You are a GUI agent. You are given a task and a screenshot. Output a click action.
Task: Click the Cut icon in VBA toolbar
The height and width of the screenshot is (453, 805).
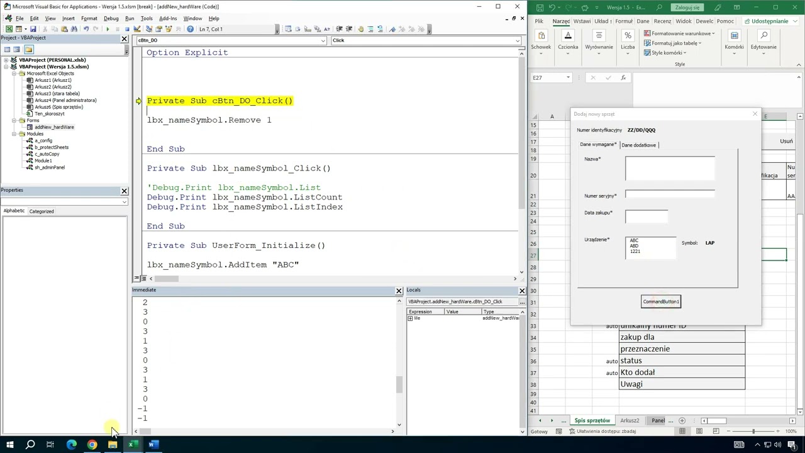(45, 29)
